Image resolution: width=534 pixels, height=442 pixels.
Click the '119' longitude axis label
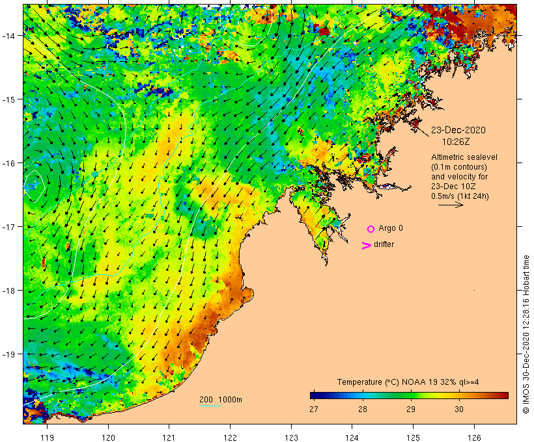pos(47,437)
